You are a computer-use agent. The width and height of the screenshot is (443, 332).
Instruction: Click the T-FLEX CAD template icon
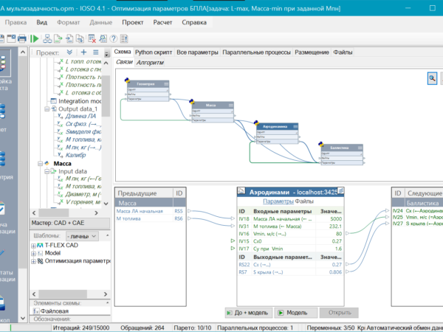(40, 246)
